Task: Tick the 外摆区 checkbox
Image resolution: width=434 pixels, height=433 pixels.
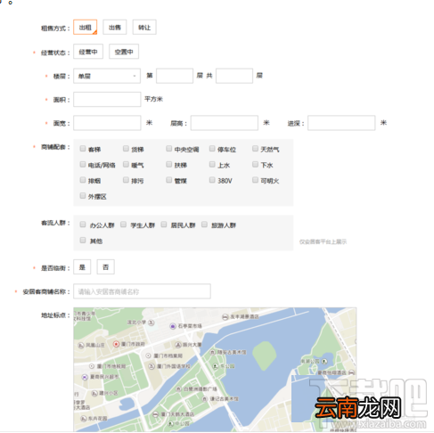Action: coord(83,196)
